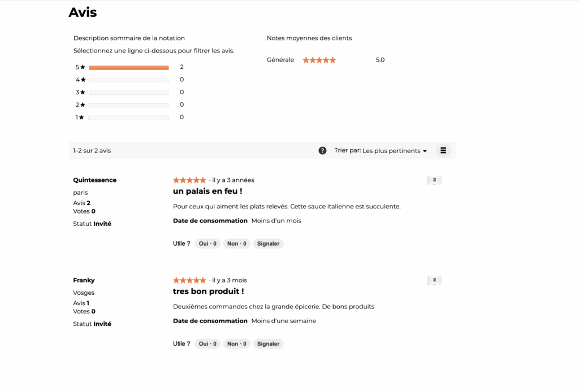Vote Oui on 'un palais en feu' review
Screen dimensions: 579x392
click(x=208, y=244)
